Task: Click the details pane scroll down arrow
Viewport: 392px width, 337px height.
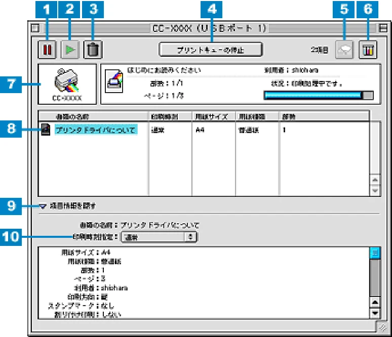Action: point(375,313)
